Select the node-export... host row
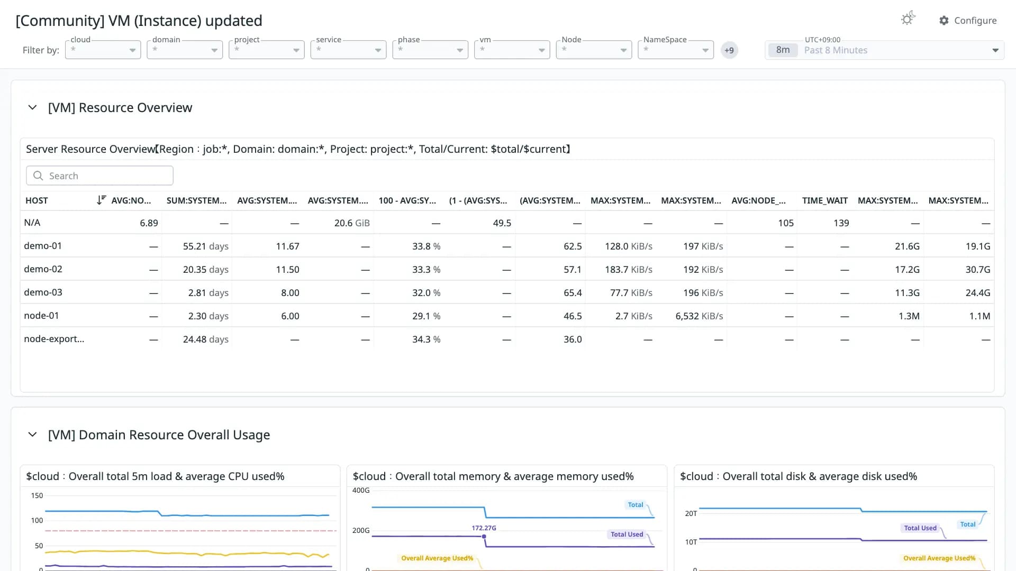This screenshot has width=1016, height=571. click(507, 339)
